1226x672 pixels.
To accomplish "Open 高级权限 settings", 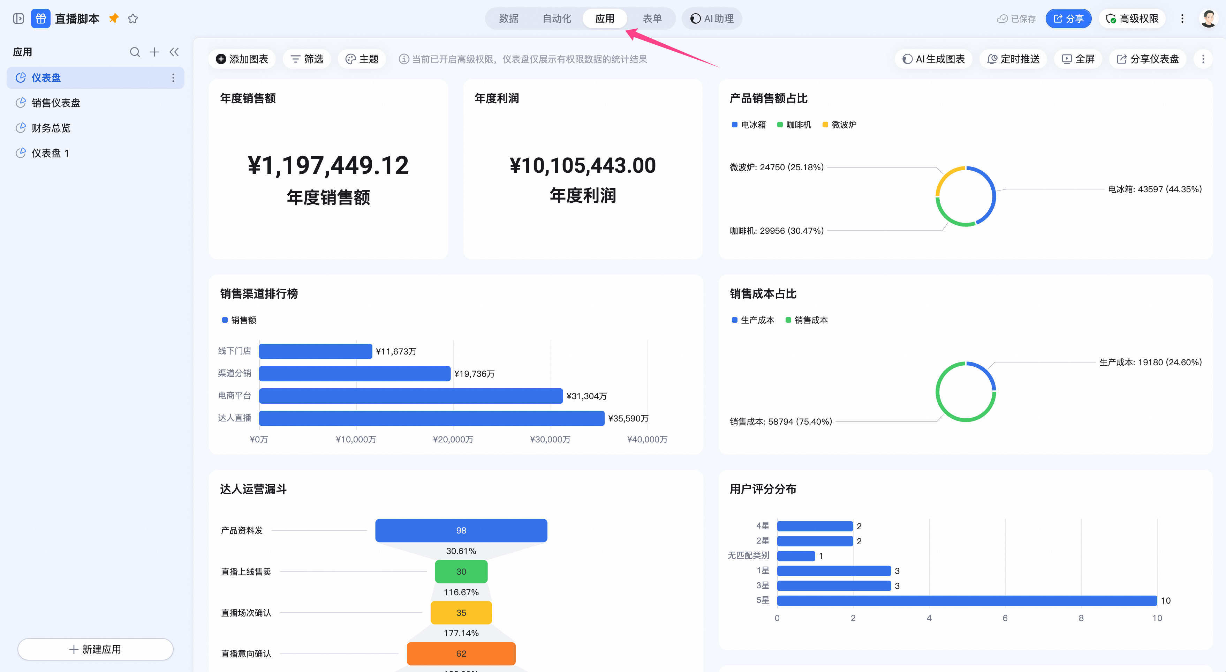I will point(1132,18).
